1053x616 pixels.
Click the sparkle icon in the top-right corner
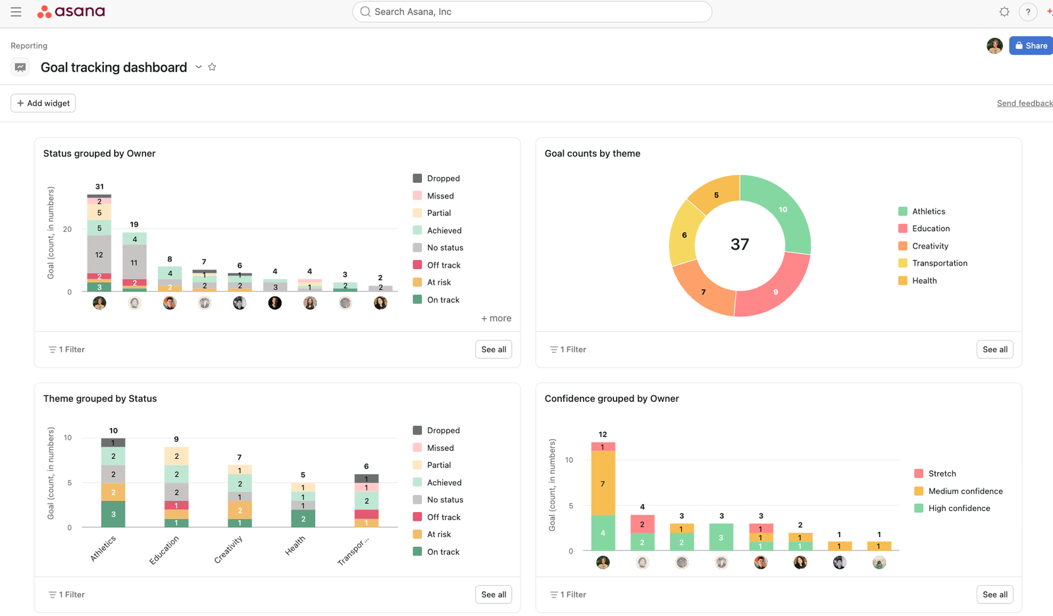[x=1049, y=11]
